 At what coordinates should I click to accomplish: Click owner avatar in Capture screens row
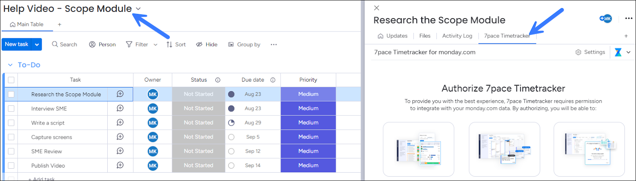pos(153,137)
